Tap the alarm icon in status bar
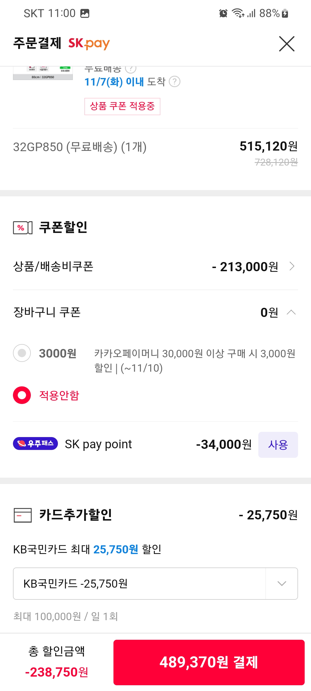Viewport: 311px width, 691px height. pos(223,13)
